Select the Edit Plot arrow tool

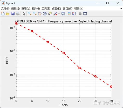coord(24,14)
